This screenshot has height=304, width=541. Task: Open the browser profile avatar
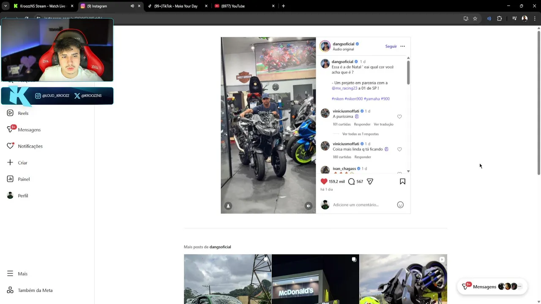(525, 19)
